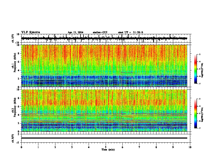This screenshot has height=165, width=214.
Task: Click ch.2 colorbar label '-7'
Action: [199, 128]
